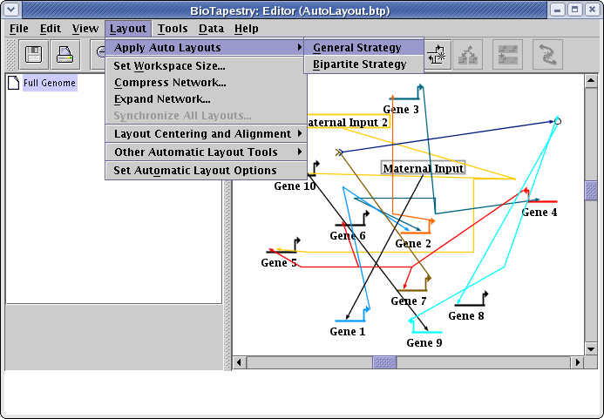Screen dimensions: 604x419
Task: Click the vertical scrollbar down arrow
Action: point(591,348)
